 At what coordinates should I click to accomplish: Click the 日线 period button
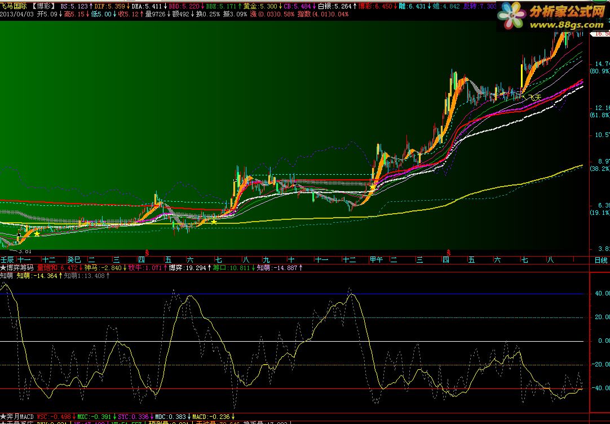point(600,260)
